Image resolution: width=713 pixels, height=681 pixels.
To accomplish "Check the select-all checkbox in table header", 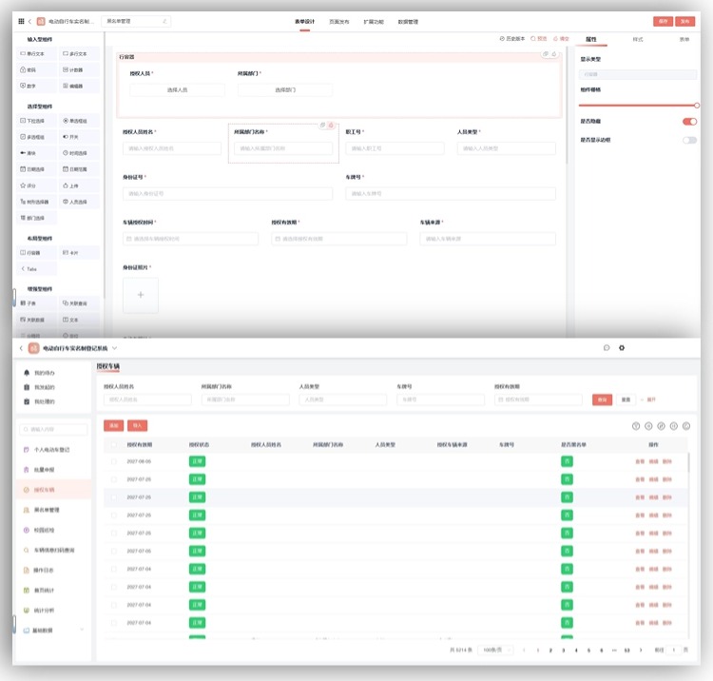I will 112,444.
